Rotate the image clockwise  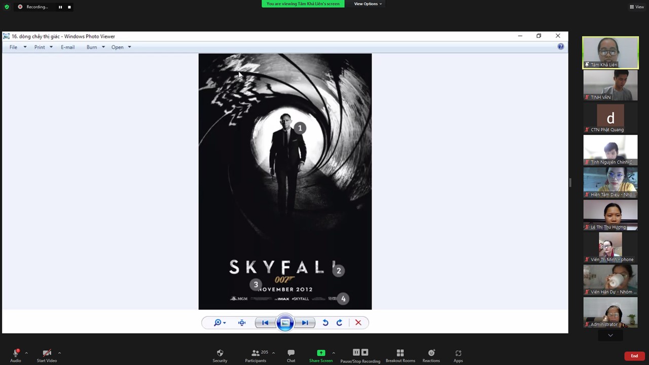[339, 323]
